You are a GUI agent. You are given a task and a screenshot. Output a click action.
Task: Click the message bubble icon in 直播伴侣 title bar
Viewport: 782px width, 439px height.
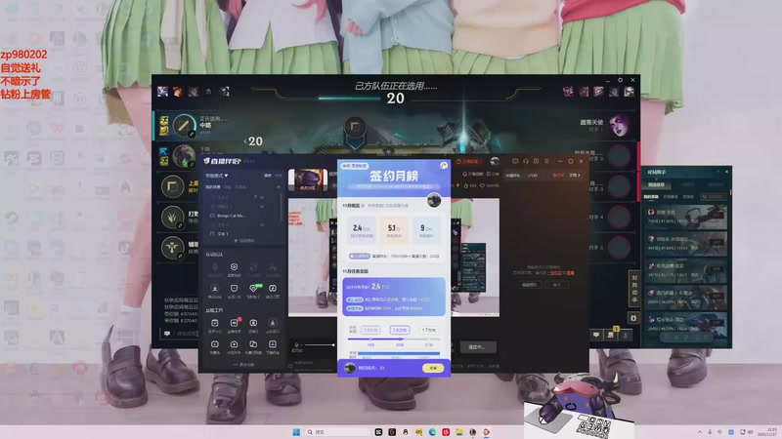coord(515,161)
